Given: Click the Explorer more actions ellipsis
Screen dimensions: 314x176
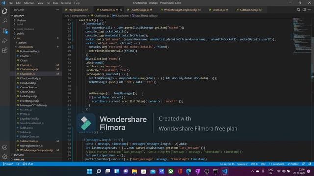Looking at the screenshot, I should [x=57, y=10].
